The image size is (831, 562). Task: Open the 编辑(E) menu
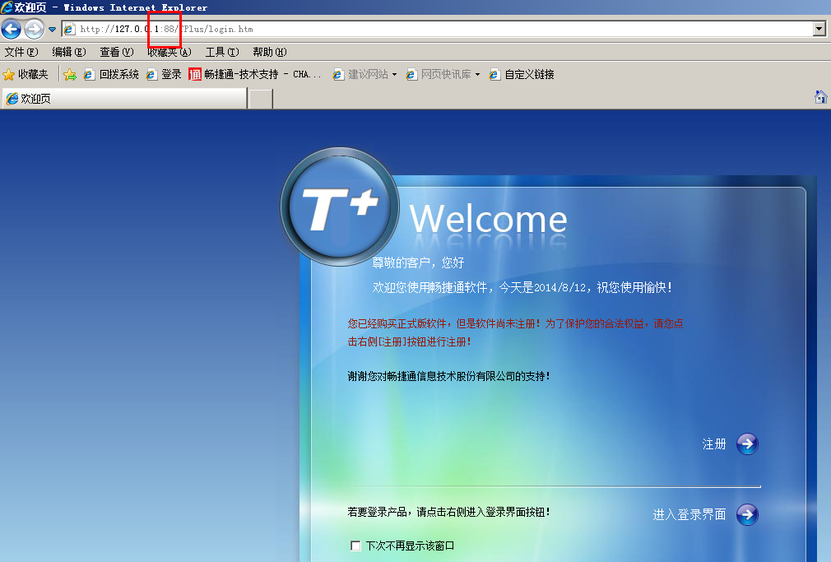point(69,52)
